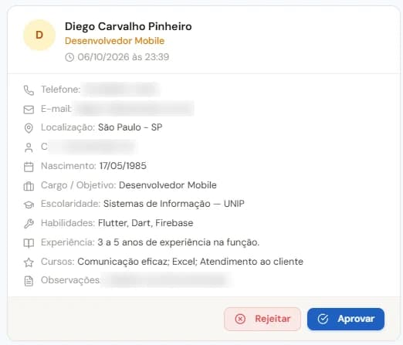This screenshot has height=345, width=403.
Task: Click the Observações label
Action: pos(70,280)
